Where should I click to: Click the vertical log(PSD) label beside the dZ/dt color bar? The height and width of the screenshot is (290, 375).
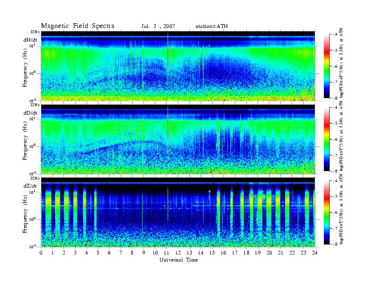tap(342, 209)
